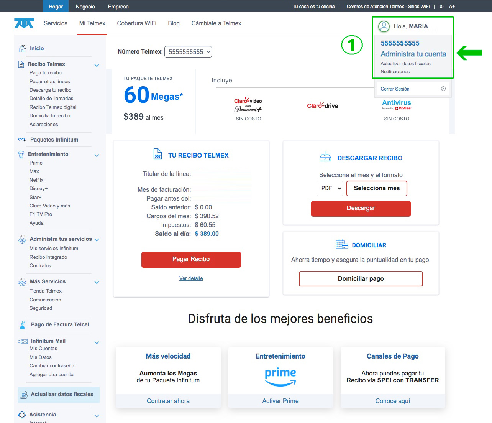Image resolution: width=492 pixels, height=423 pixels.
Task: Open the Blog menu item
Action: (174, 23)
